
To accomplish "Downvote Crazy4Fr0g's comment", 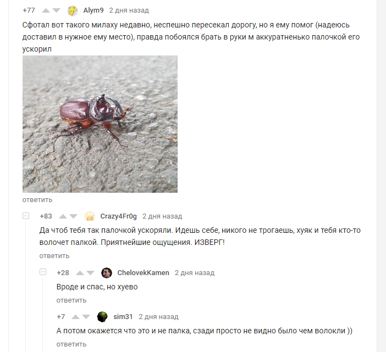I will click(73, 216).
